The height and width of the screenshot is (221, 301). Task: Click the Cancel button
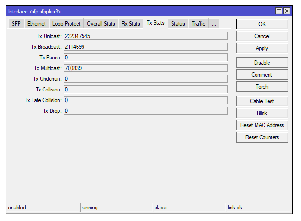[x=262, y=36]
